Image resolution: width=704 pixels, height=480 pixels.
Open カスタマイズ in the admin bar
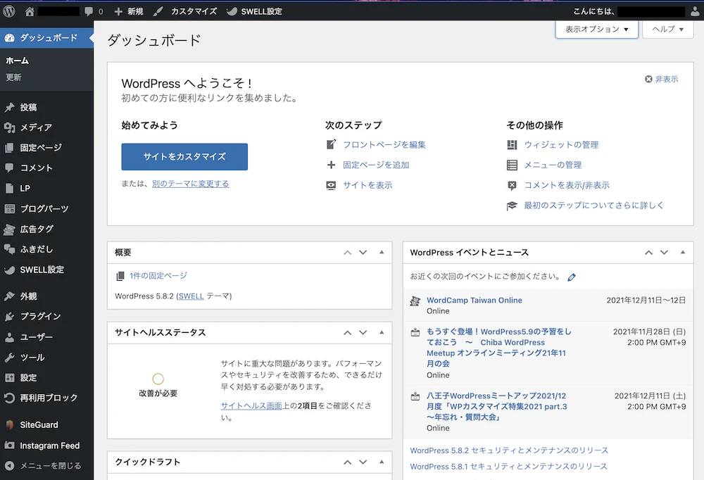coord(184,12)
